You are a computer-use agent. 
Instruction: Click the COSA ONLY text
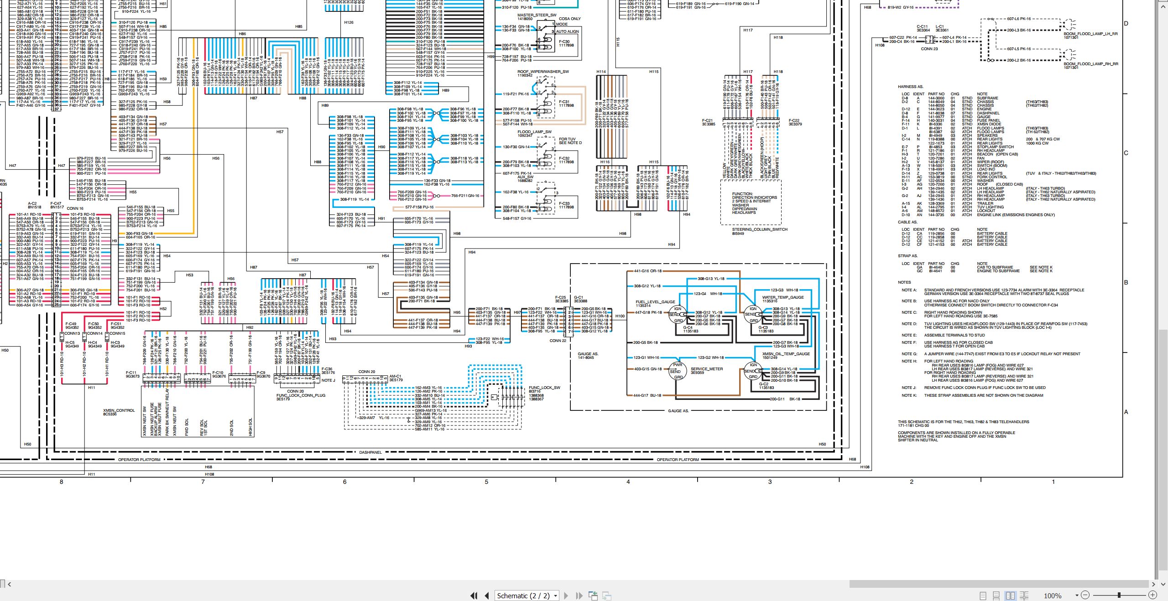pos(570,19)
